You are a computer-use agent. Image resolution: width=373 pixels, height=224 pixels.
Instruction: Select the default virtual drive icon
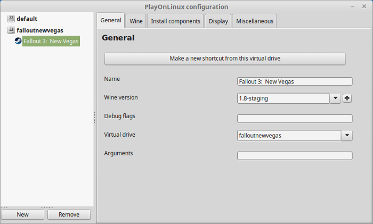[11, 19]
